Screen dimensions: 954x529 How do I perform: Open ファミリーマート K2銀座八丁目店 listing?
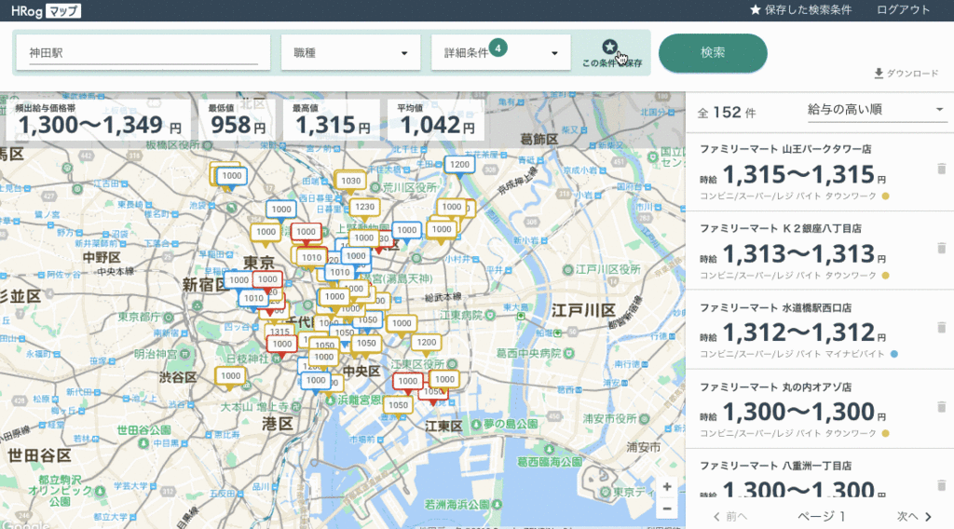click(x=820, y=251)
